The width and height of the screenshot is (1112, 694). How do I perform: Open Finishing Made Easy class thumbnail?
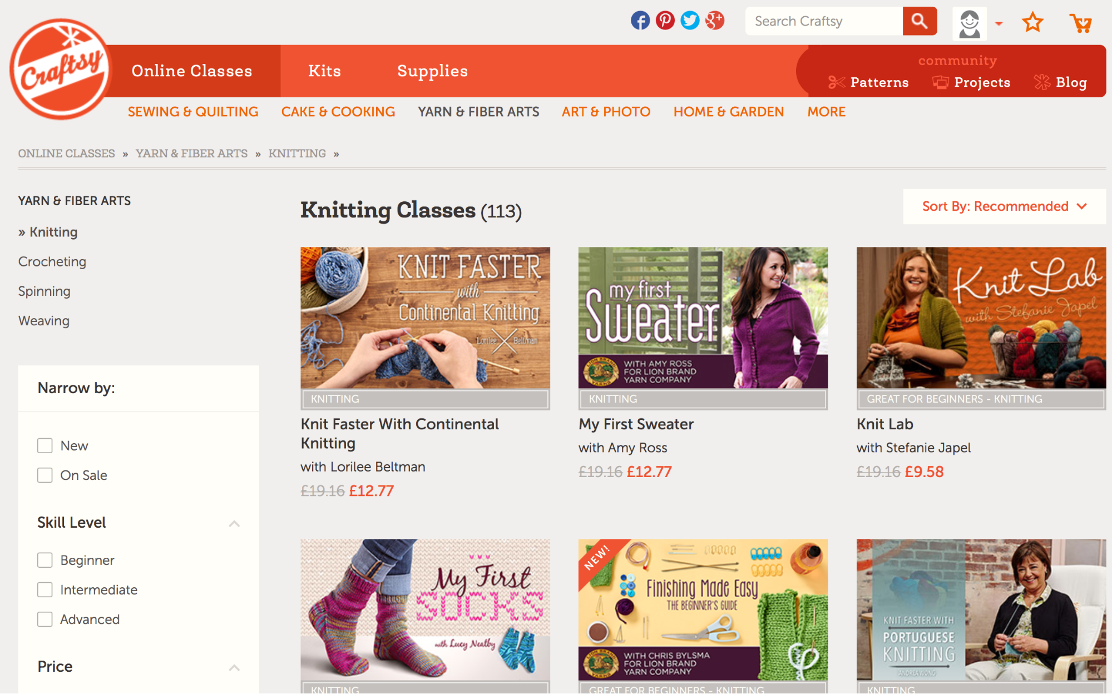pyautogui.click(x=703, y=609)
